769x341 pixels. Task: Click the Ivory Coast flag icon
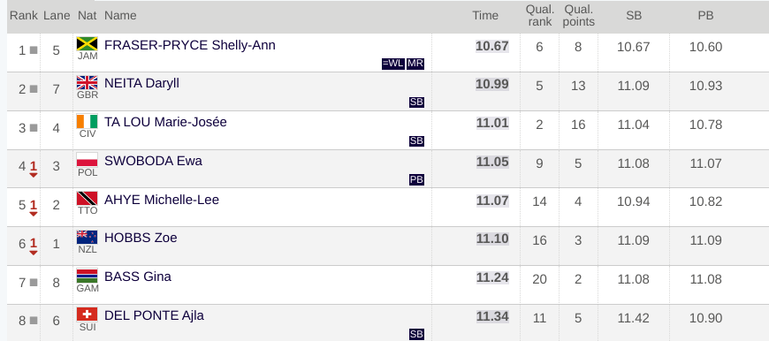pyautogui.click(x=88, y=121)
